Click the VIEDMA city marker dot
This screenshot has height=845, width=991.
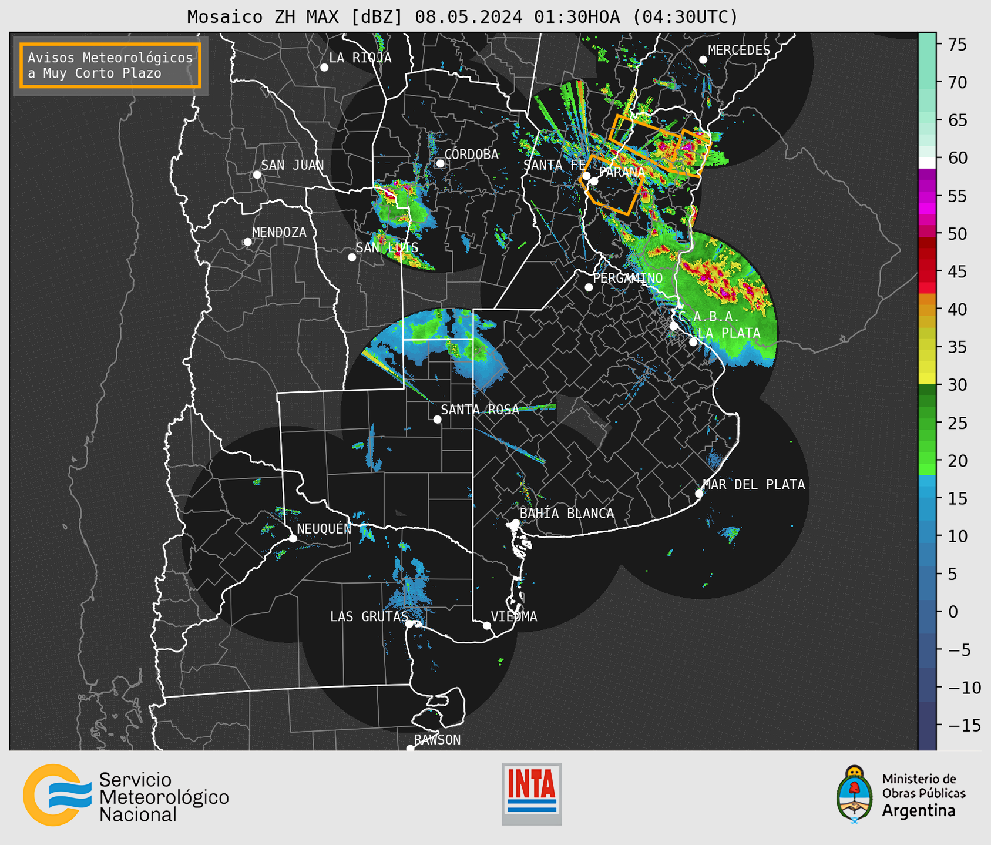487,625
